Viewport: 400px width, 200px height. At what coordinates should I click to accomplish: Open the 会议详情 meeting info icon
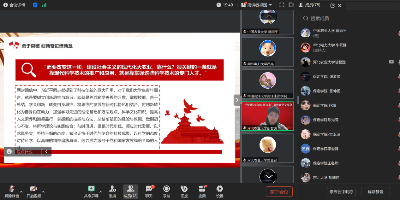[5, 5]
